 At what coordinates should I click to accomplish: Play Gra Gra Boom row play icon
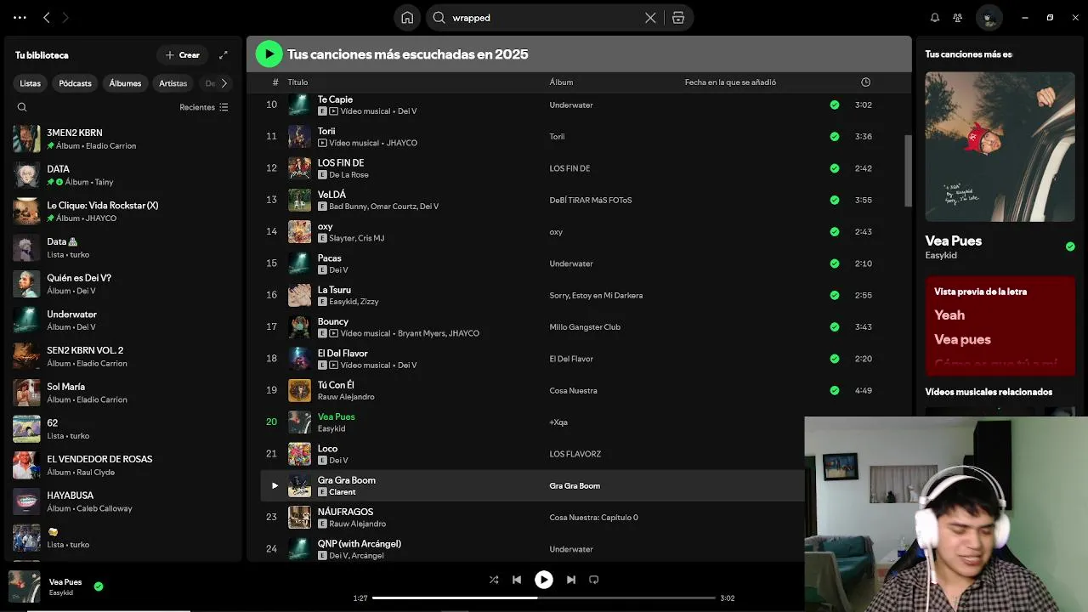(x=275, y=486)
